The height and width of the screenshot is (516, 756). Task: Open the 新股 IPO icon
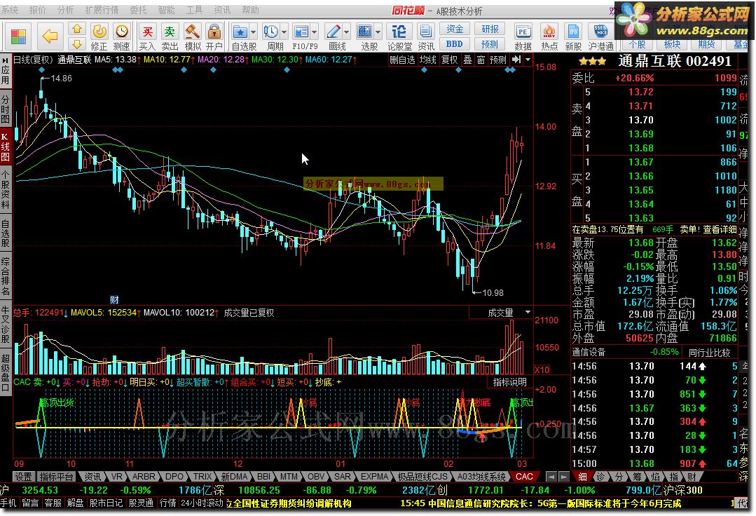pos(573,32)
